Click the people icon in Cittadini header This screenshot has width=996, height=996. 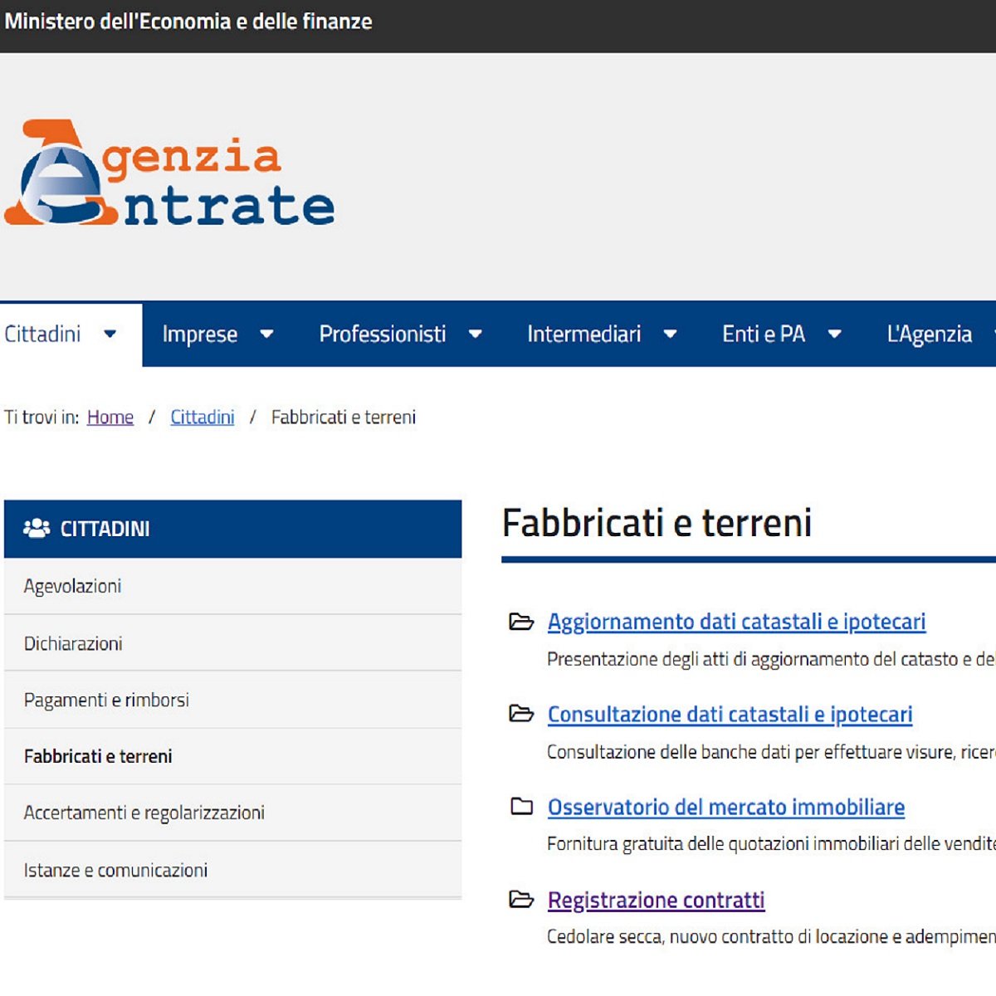tap(37, 529)
